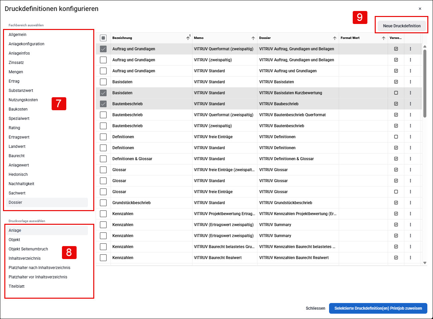Click sort arrow in Format Wert column

(384, 38)
